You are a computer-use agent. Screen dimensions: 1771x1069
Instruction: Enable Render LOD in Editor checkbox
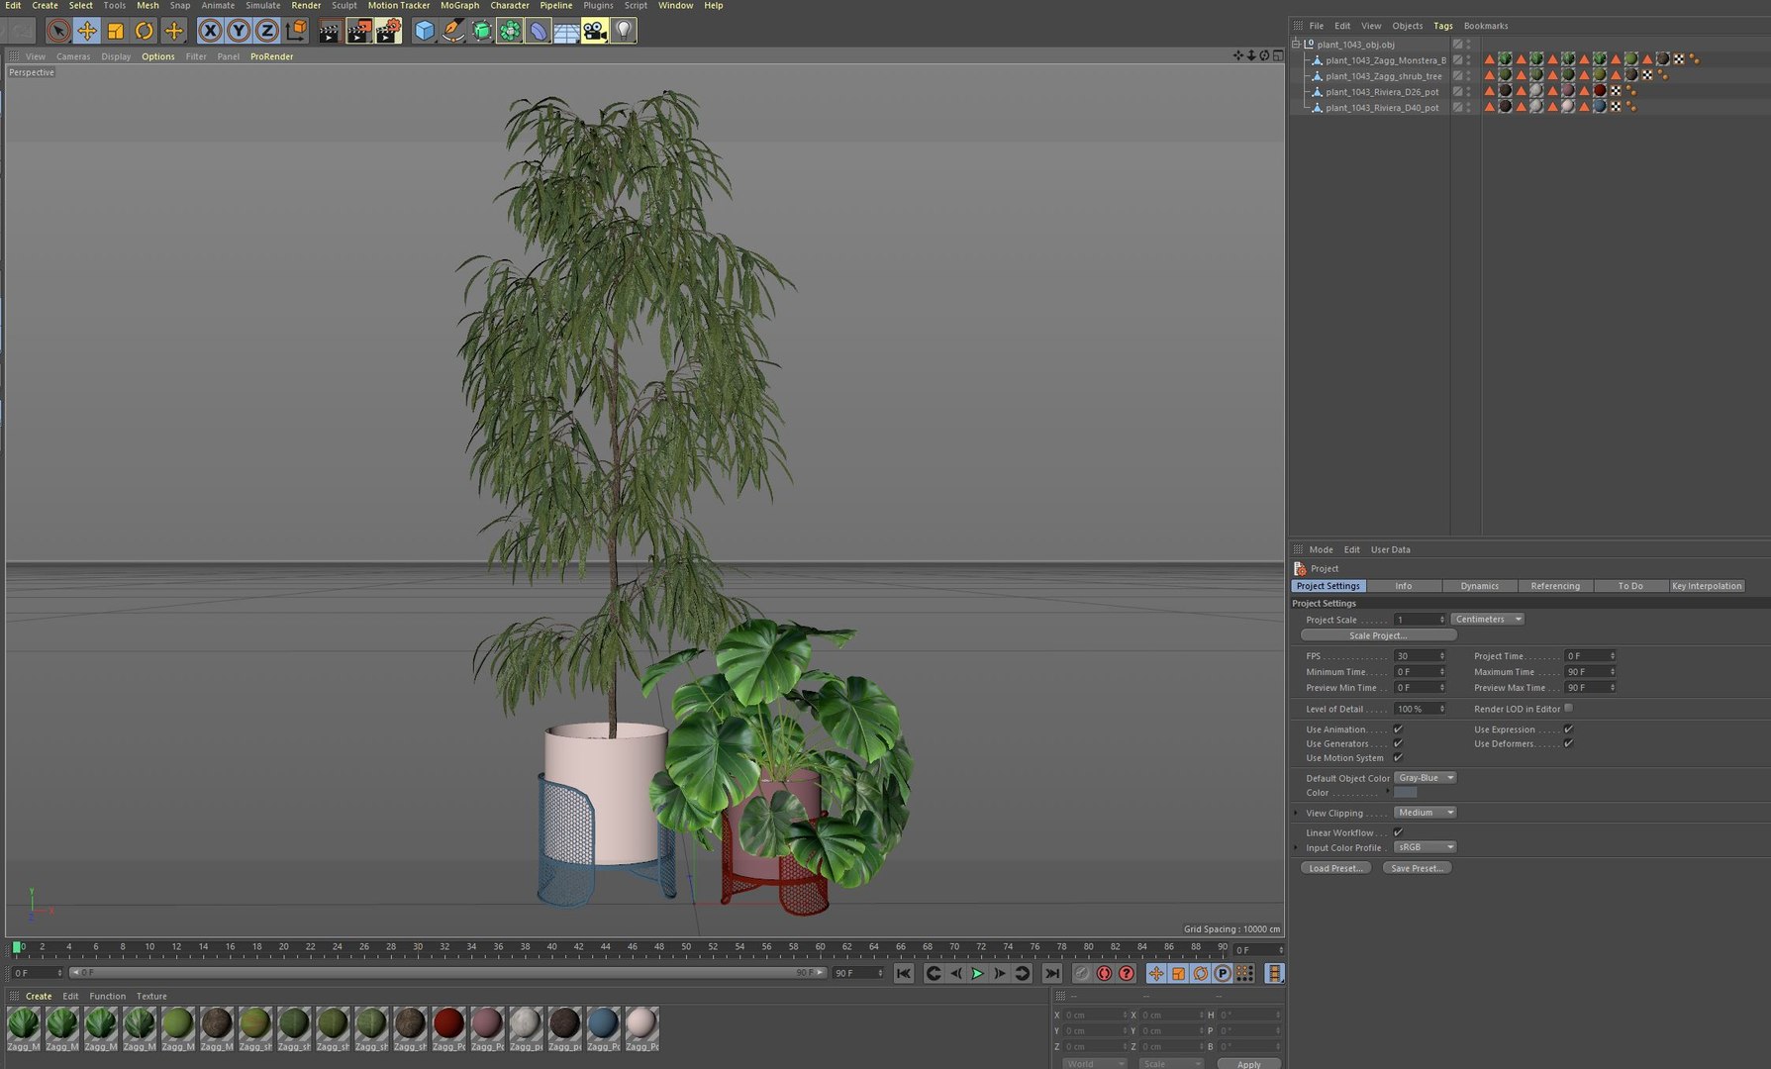click(1568, 709)
